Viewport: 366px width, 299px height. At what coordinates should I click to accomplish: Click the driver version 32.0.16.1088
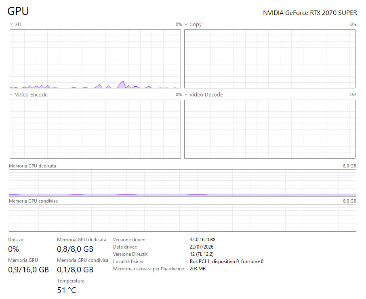[203, 240]
